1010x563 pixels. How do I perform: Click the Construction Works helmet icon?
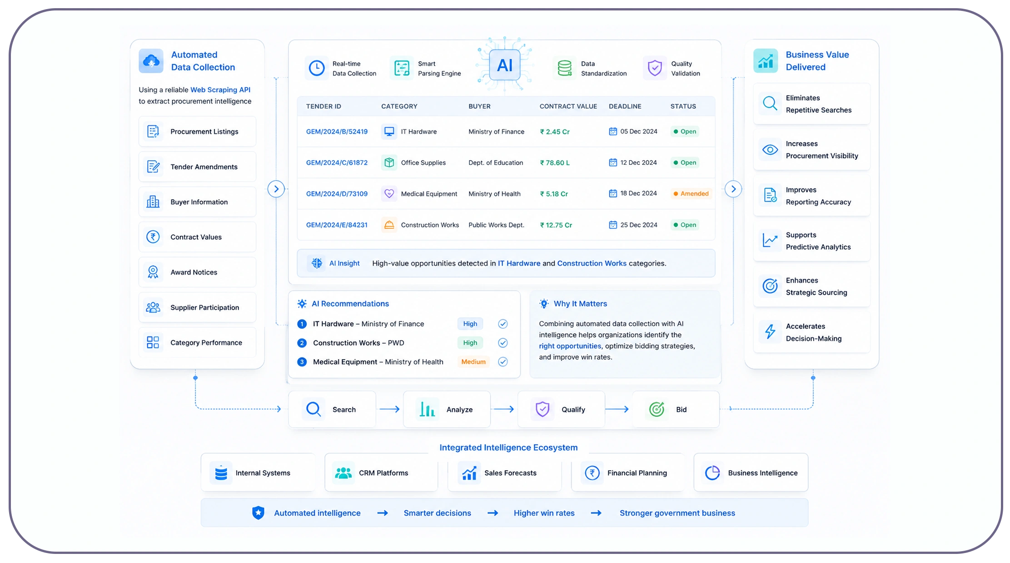coord(389,225)
